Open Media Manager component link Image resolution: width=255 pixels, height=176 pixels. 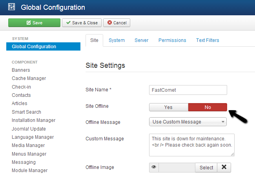point(29,145)
